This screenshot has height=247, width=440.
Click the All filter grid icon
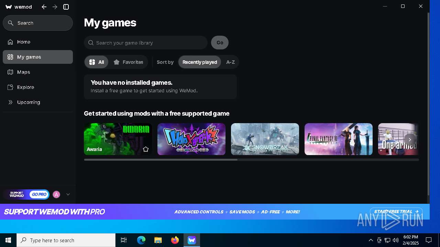click(92, 62)
